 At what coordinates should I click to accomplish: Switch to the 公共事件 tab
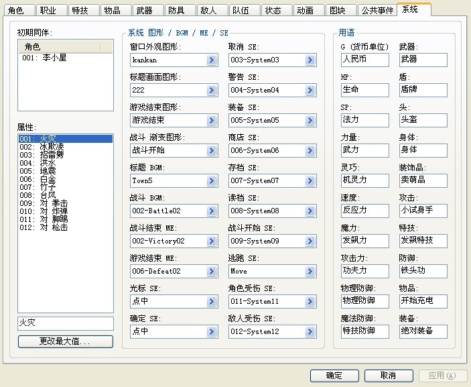[377, 11]
